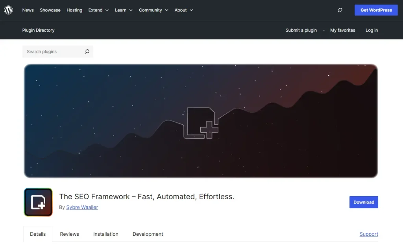The width and height of the screenshot is (403, 244).
Task: Click Submit a plugin
Action: coord(301,30)
